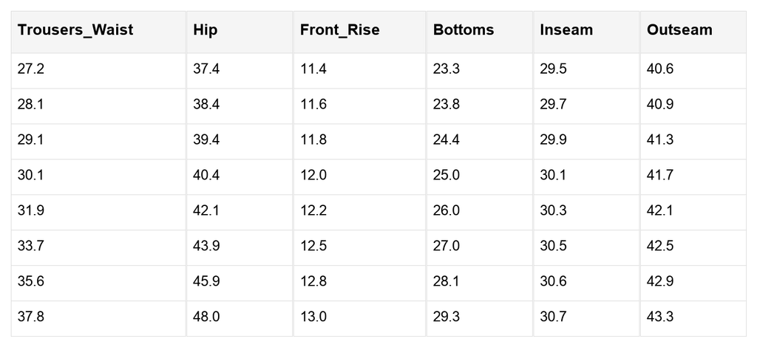Select the outseam cell showing 42.5
Screen dimensions: 757x347
(x=693, y=248)
